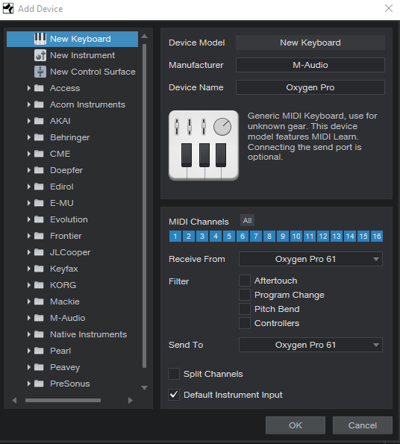Click the PreSonus folder icon
The height and width of the screenshot is (444, 400).
click(39, 384)
